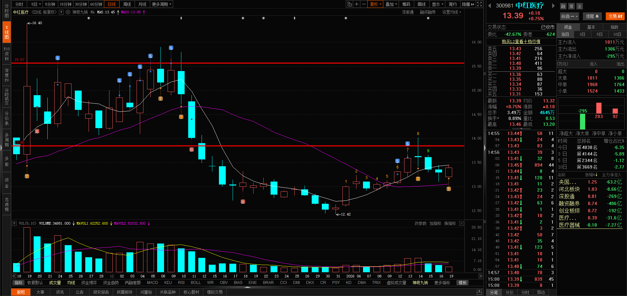
Task: Toggle 神奇九转 indicator in chart header
Action: coord(80,12)
